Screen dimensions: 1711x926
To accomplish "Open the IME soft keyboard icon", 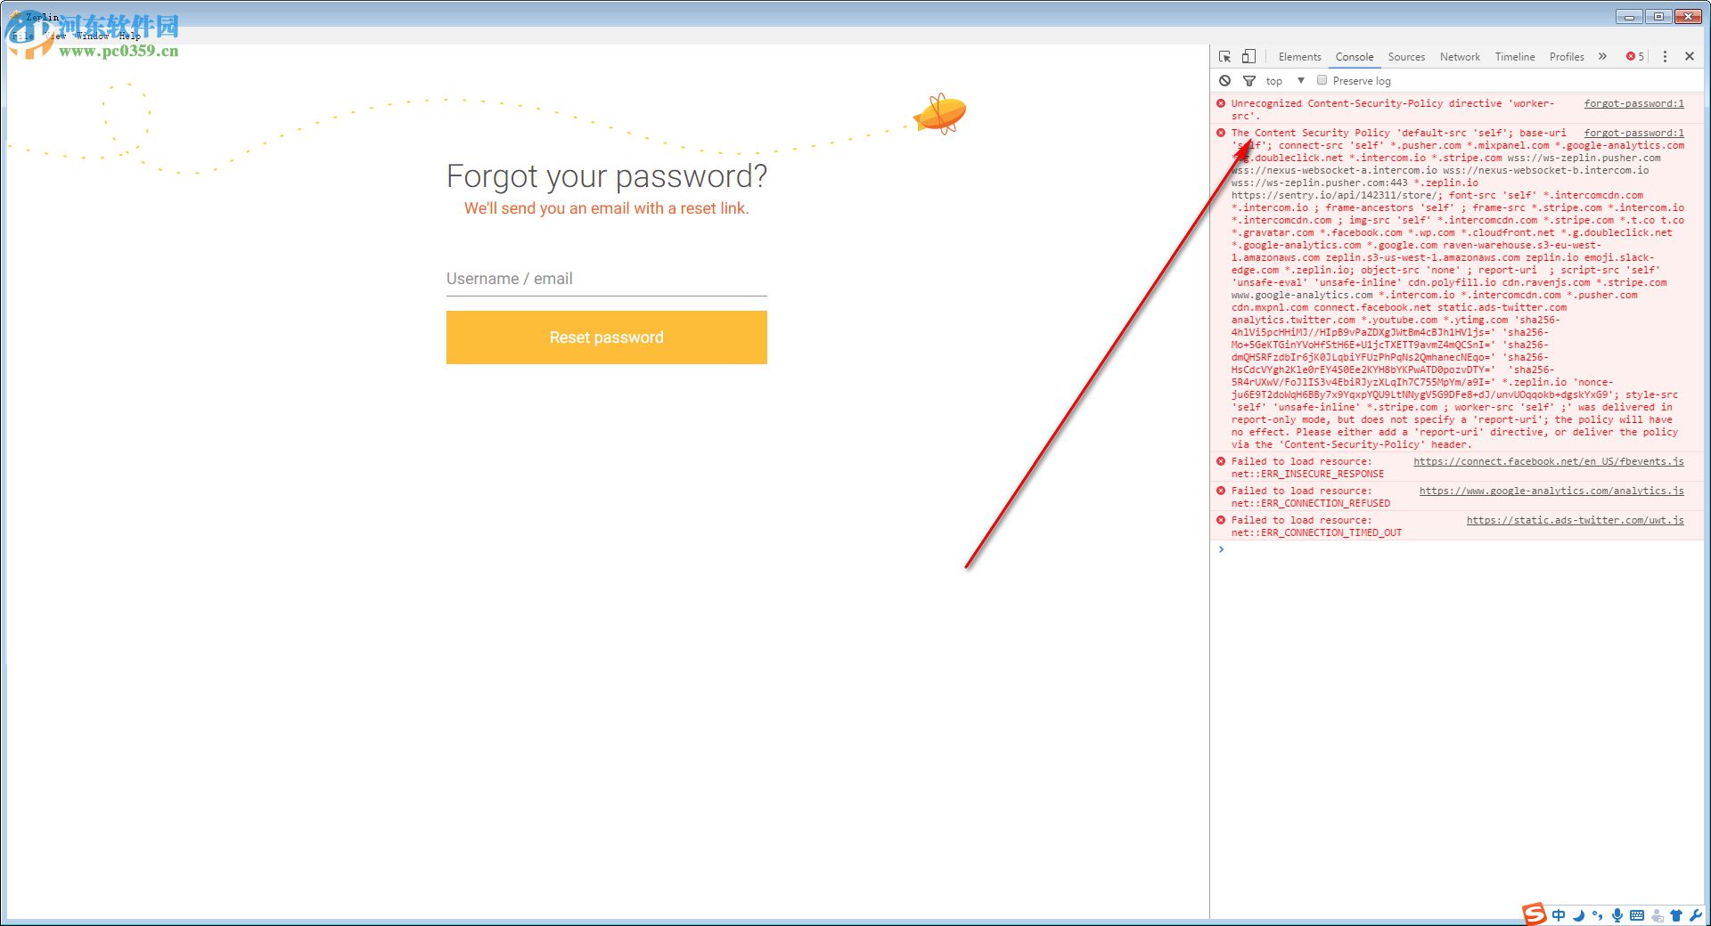I will click(x=1637, y=915).
